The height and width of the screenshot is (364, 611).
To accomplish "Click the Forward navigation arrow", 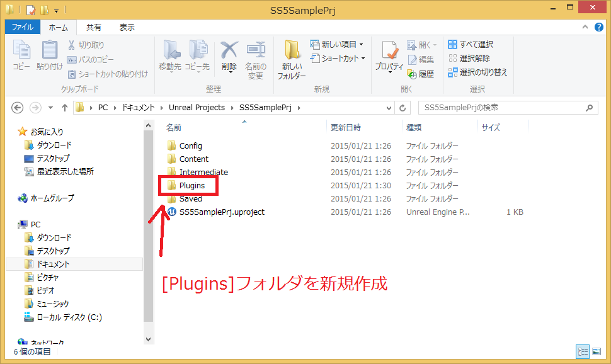I will (35, 108).
